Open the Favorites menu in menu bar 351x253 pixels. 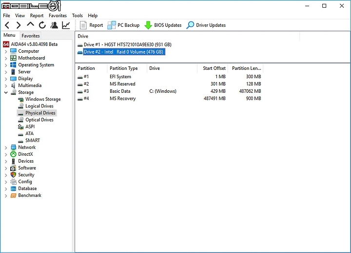tap(58, 16)
